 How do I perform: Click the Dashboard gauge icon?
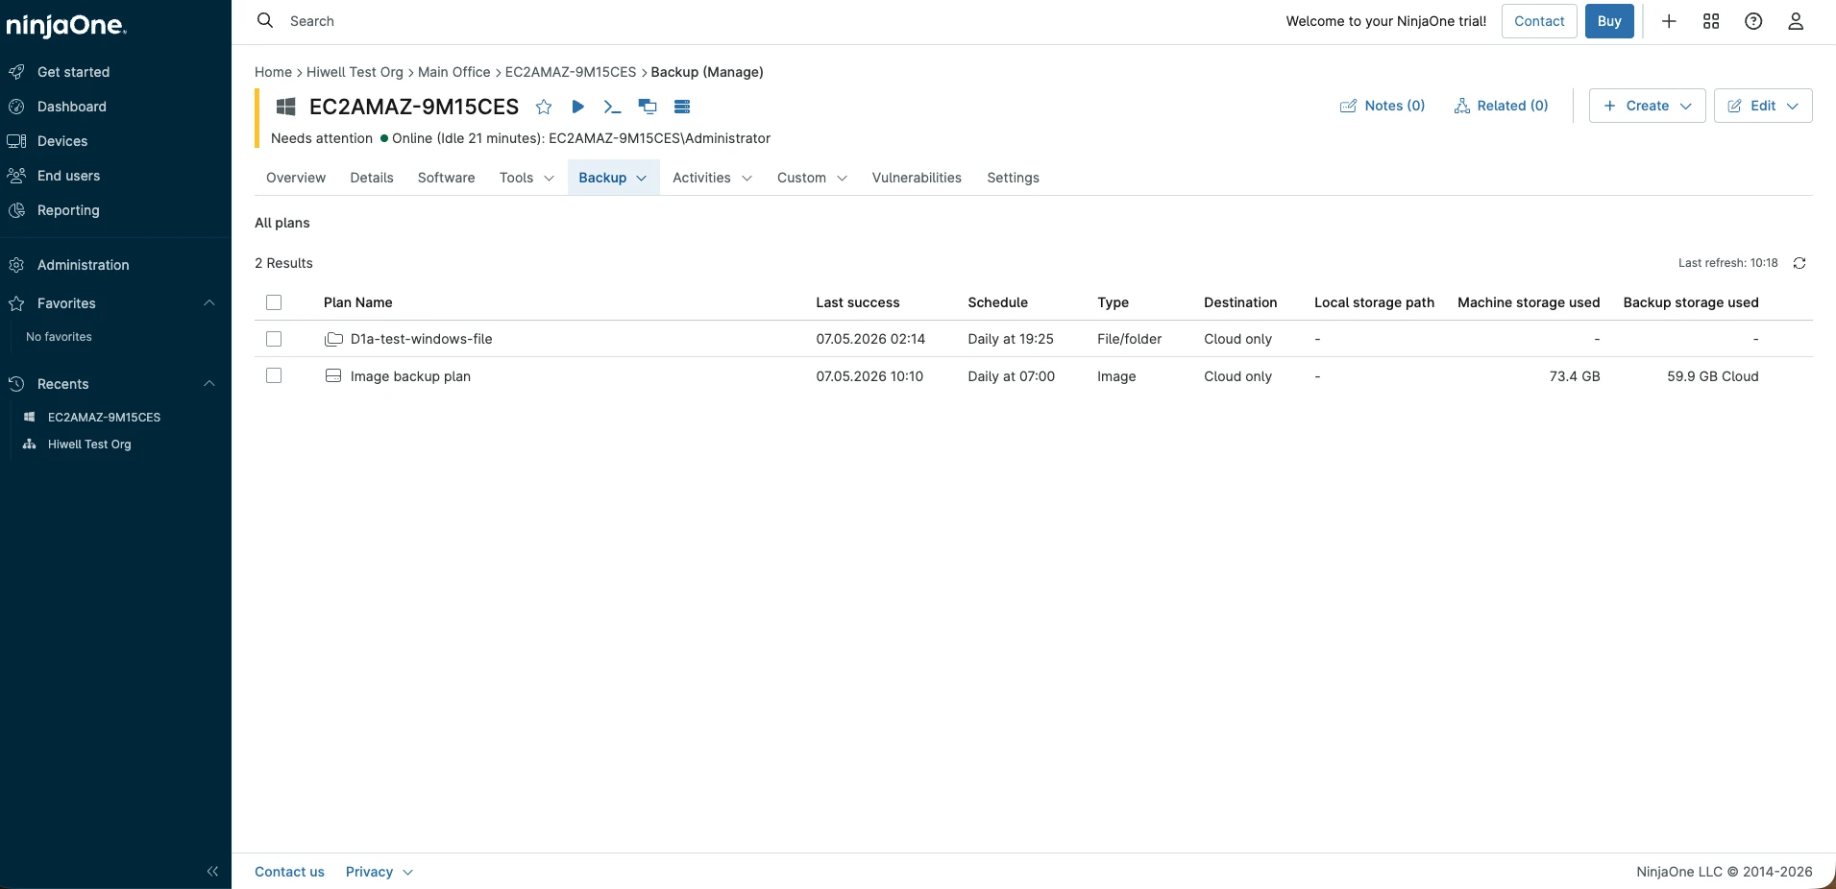point(16,107)
